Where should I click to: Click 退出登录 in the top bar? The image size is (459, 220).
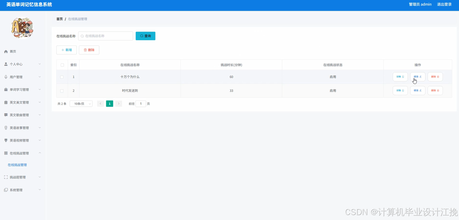pos(444,4)
